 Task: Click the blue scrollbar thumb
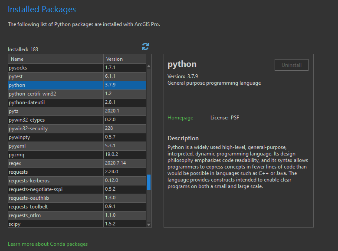point(149,182)
